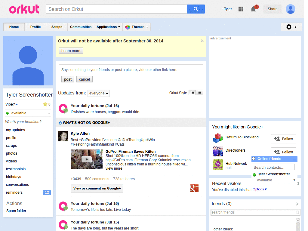
Task: Click the Search contacts field
Action: [x=273, y=167]
